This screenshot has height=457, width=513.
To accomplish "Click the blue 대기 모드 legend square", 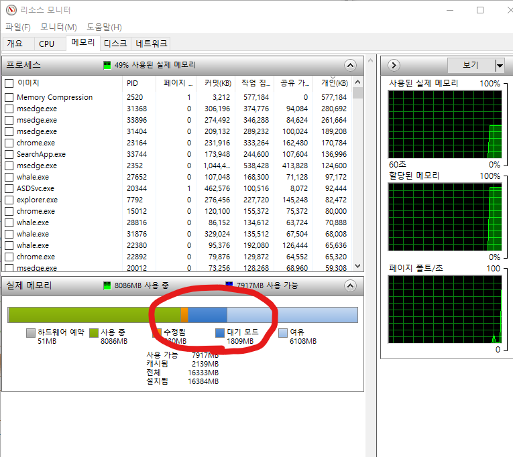I will [x=220, y=332].
